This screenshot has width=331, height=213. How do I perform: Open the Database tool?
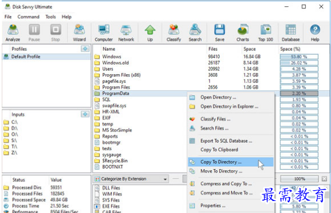click(290, 33)
